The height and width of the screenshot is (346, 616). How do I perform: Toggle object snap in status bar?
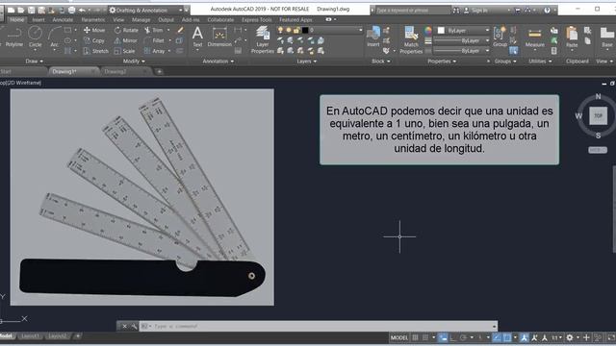pyautogui.click(x=507, y=337)
